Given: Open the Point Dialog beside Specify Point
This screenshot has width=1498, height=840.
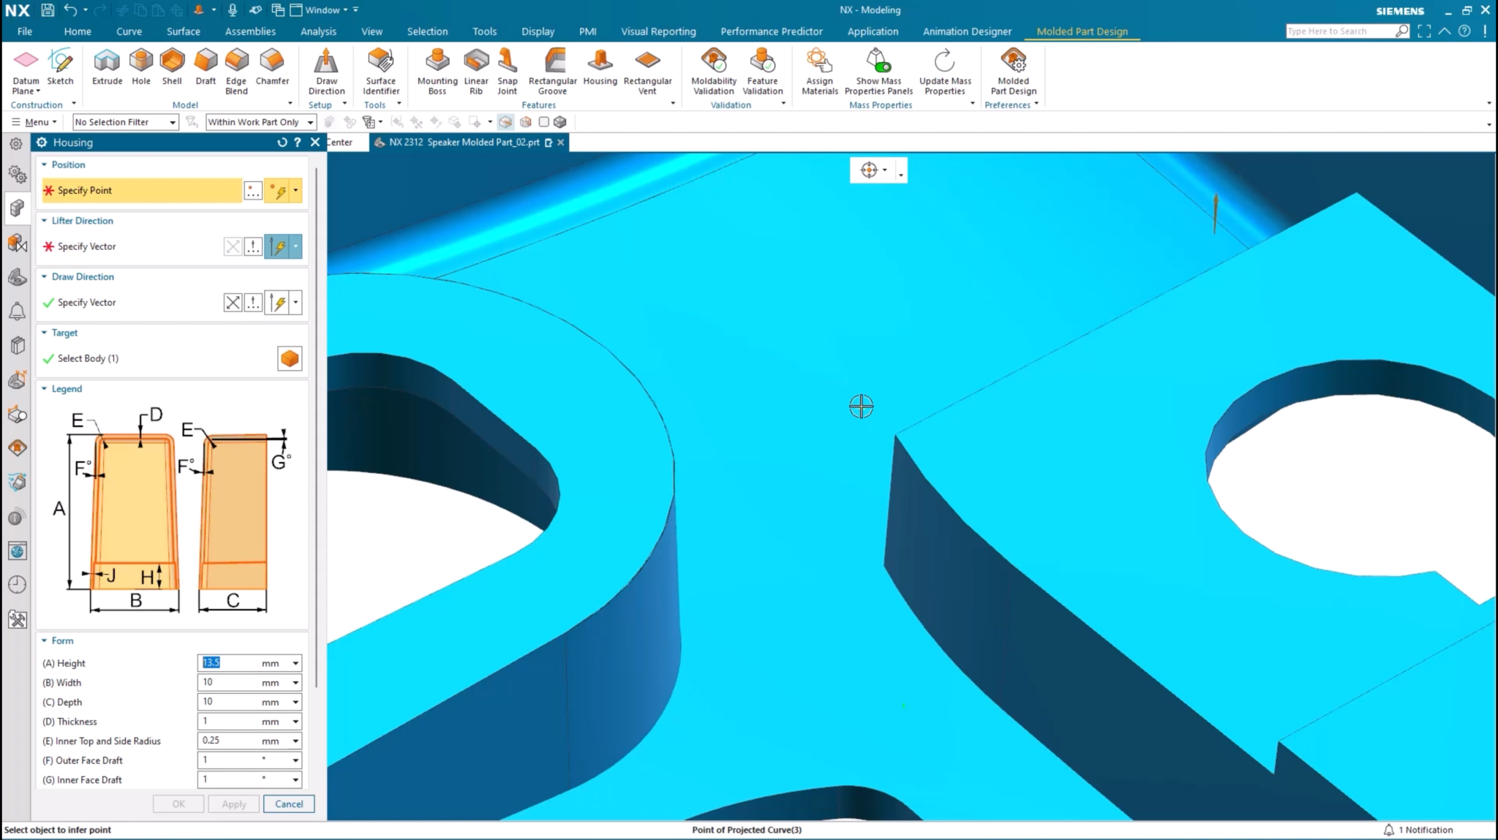Looking at the screenshot, I should (x=253, y=190).
